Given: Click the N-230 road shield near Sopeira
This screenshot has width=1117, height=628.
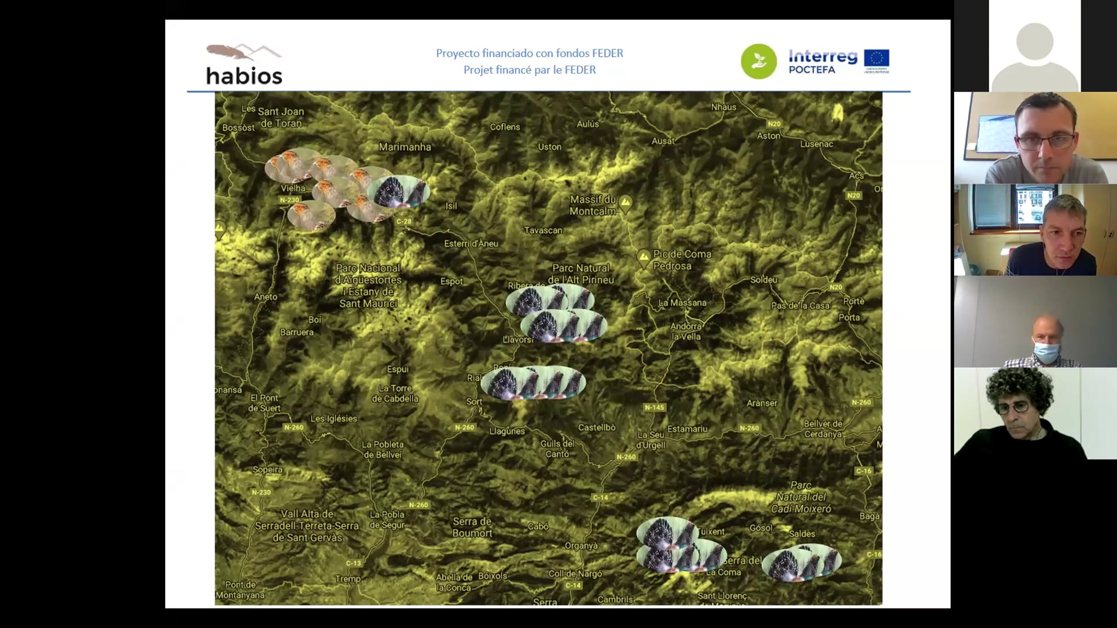Looking at the screenshot, I should coord(261,492).
